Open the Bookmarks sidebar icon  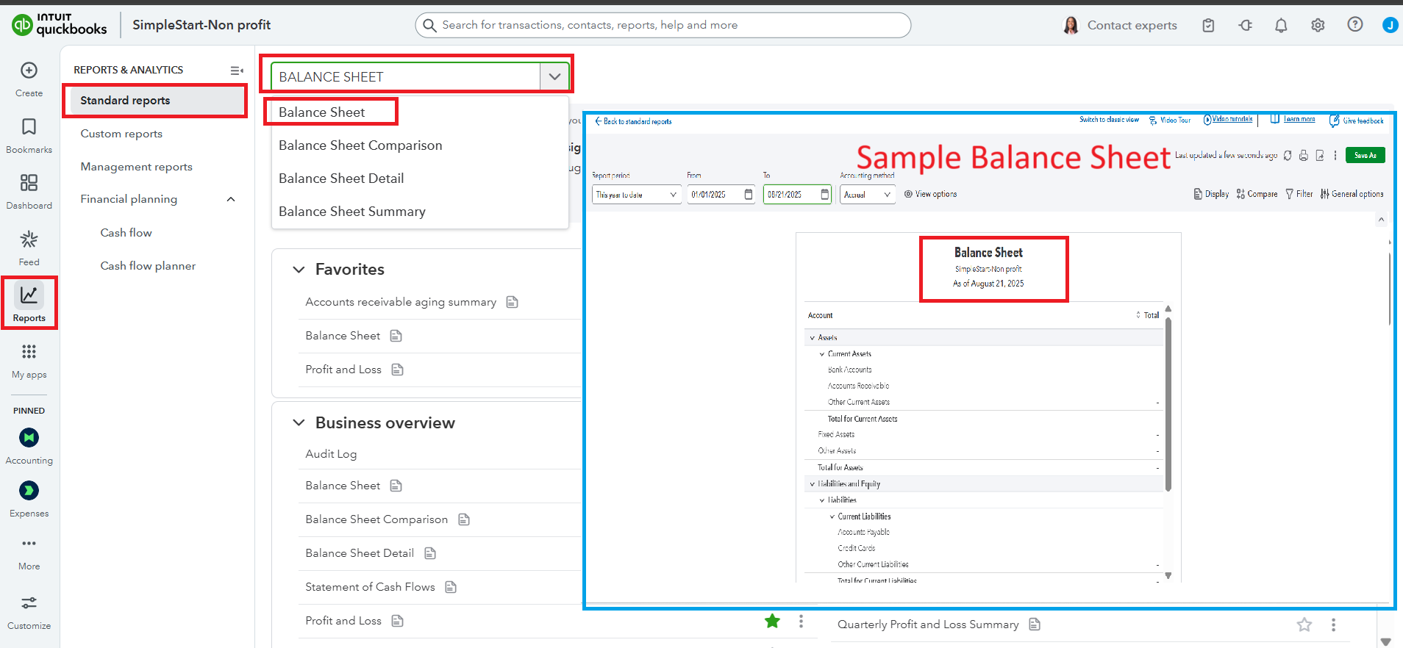click(29, 127)
